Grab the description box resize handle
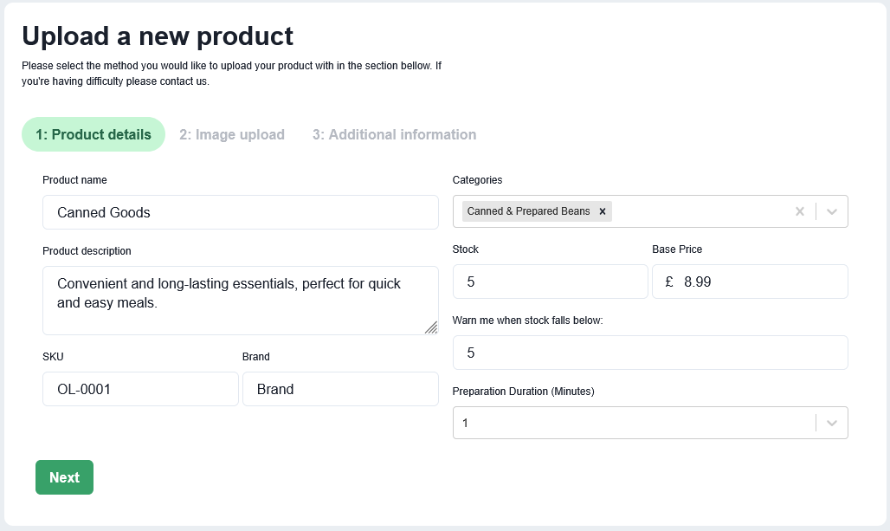This screenshot has width=890, height=531. tap(431, 327)
